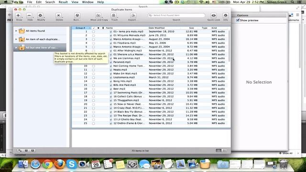Viewport: 306px width, 172px height.
Task: Open Calendar icon in the Dock
Action: pyautogui.click(x=96, y=164)
